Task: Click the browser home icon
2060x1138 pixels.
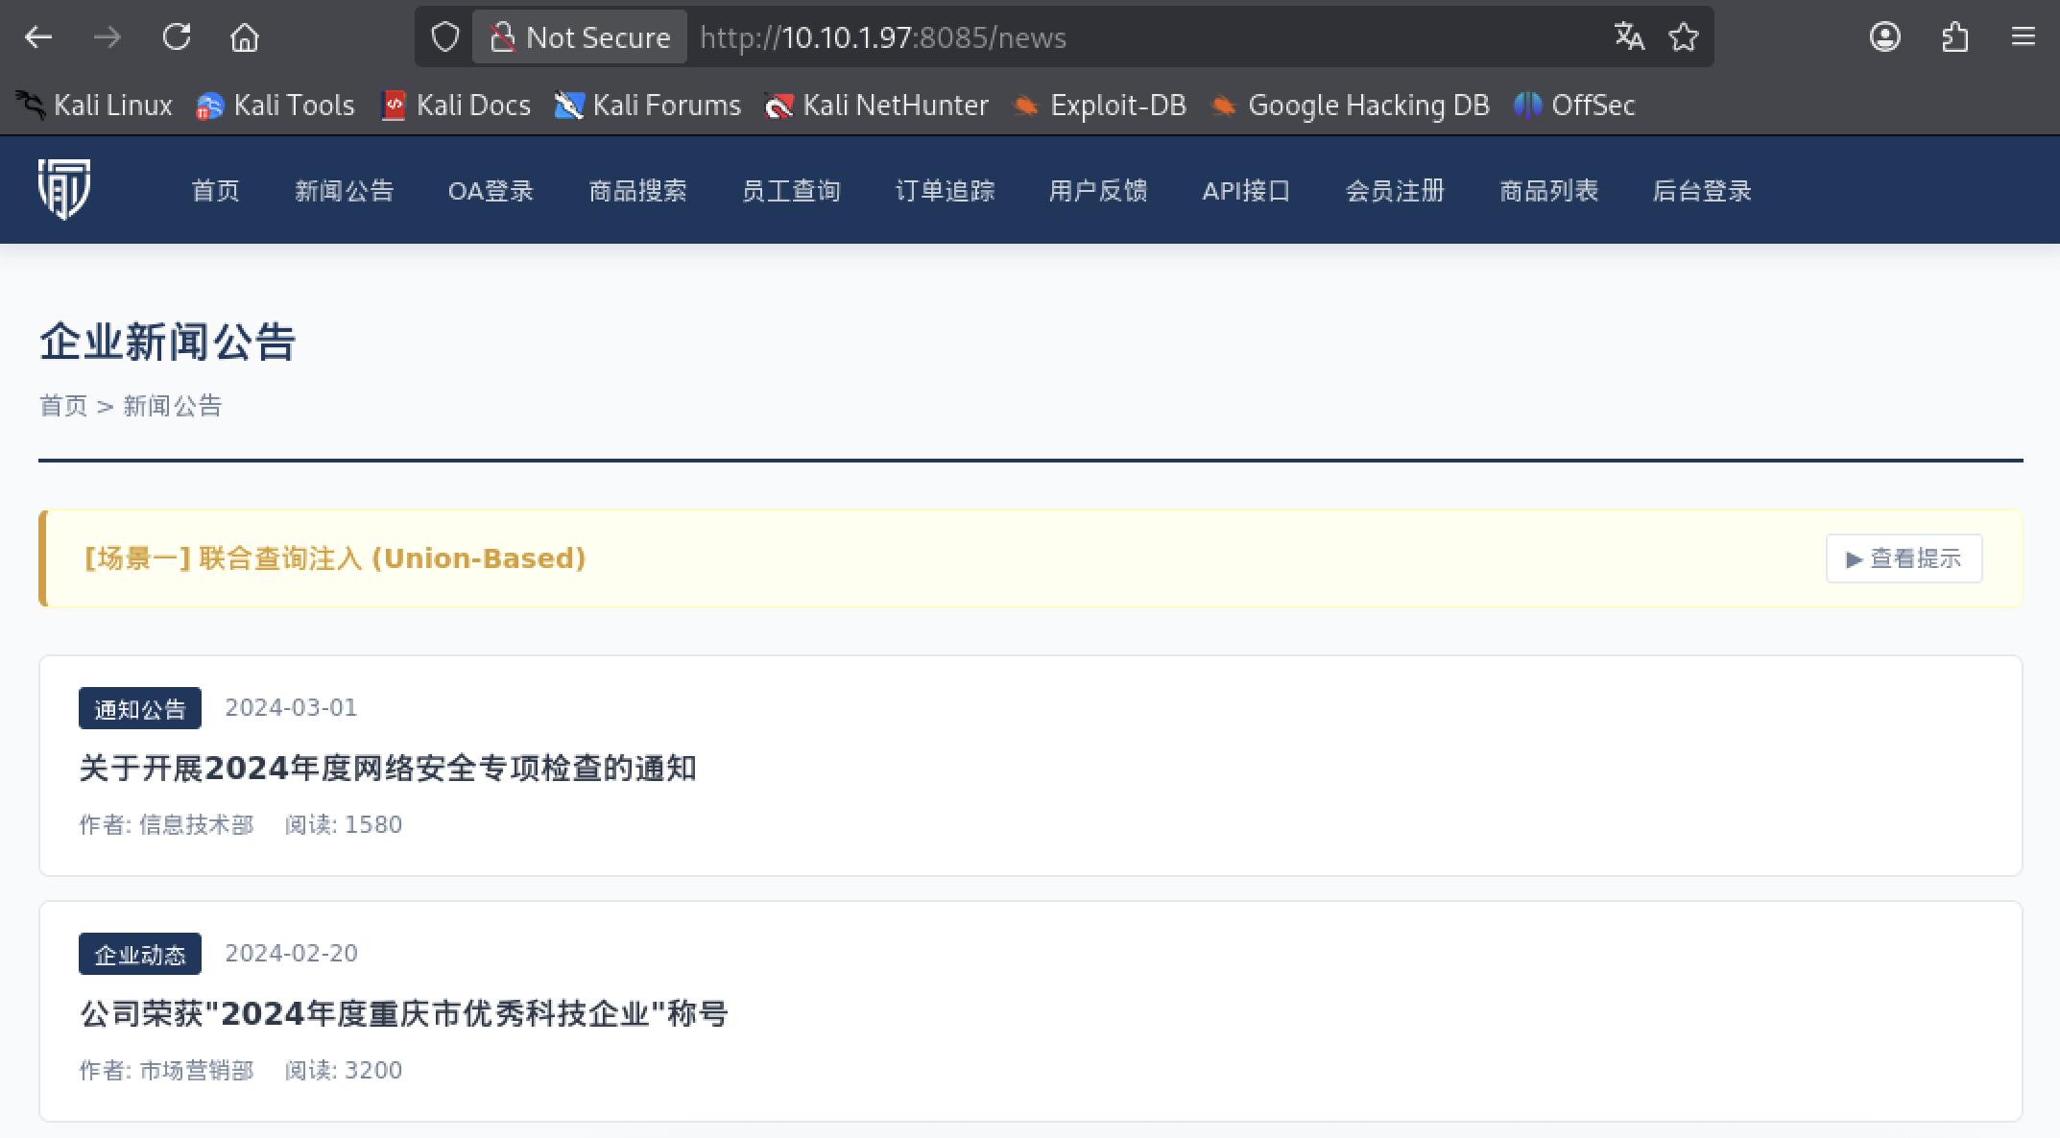Action: click(x=245, y=37)
